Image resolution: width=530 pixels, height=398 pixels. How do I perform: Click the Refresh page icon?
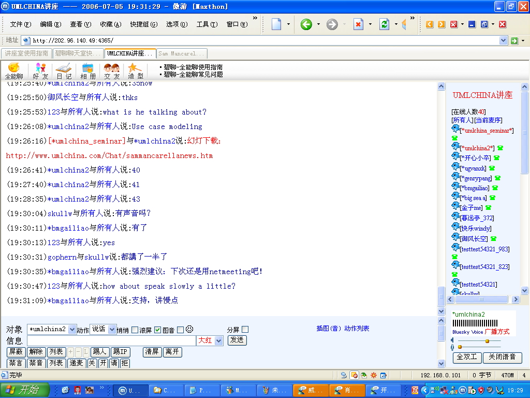pos(385,24)
